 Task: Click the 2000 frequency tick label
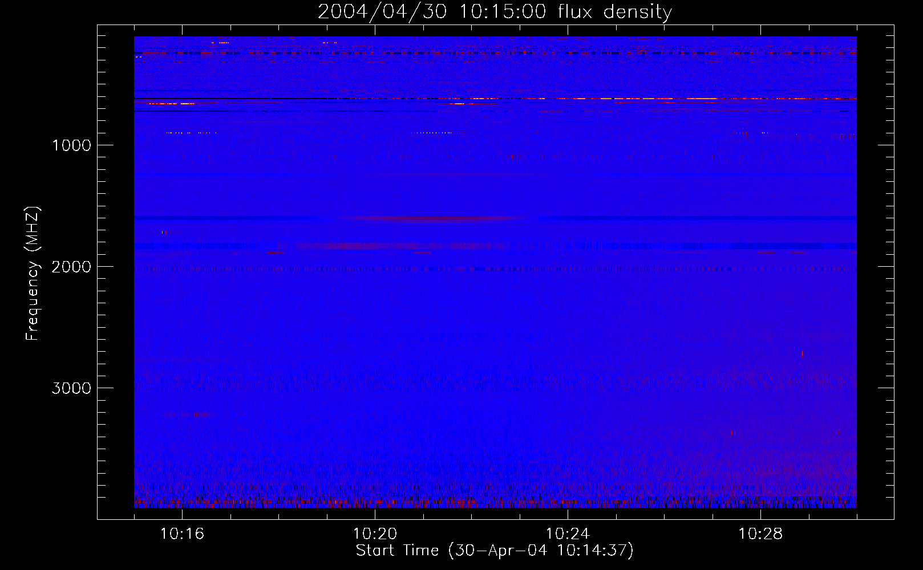pos(71,267)
